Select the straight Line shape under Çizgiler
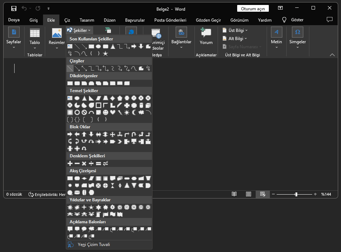The image size is (341, 252). [x=70, y=68]
